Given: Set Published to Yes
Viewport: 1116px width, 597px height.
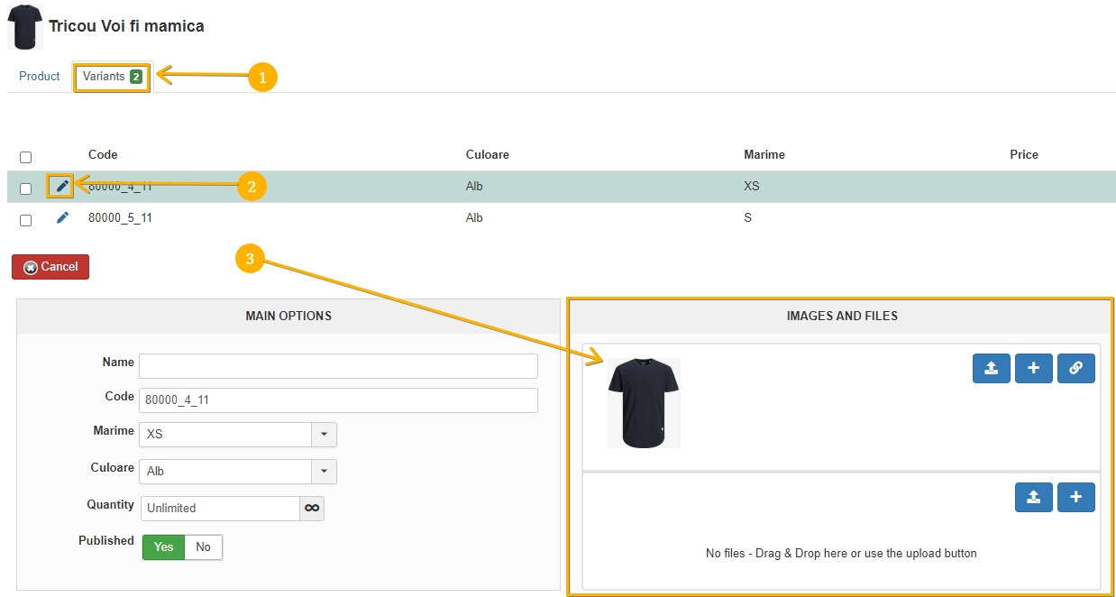Looking at the screenshot, I should point(163,546).
